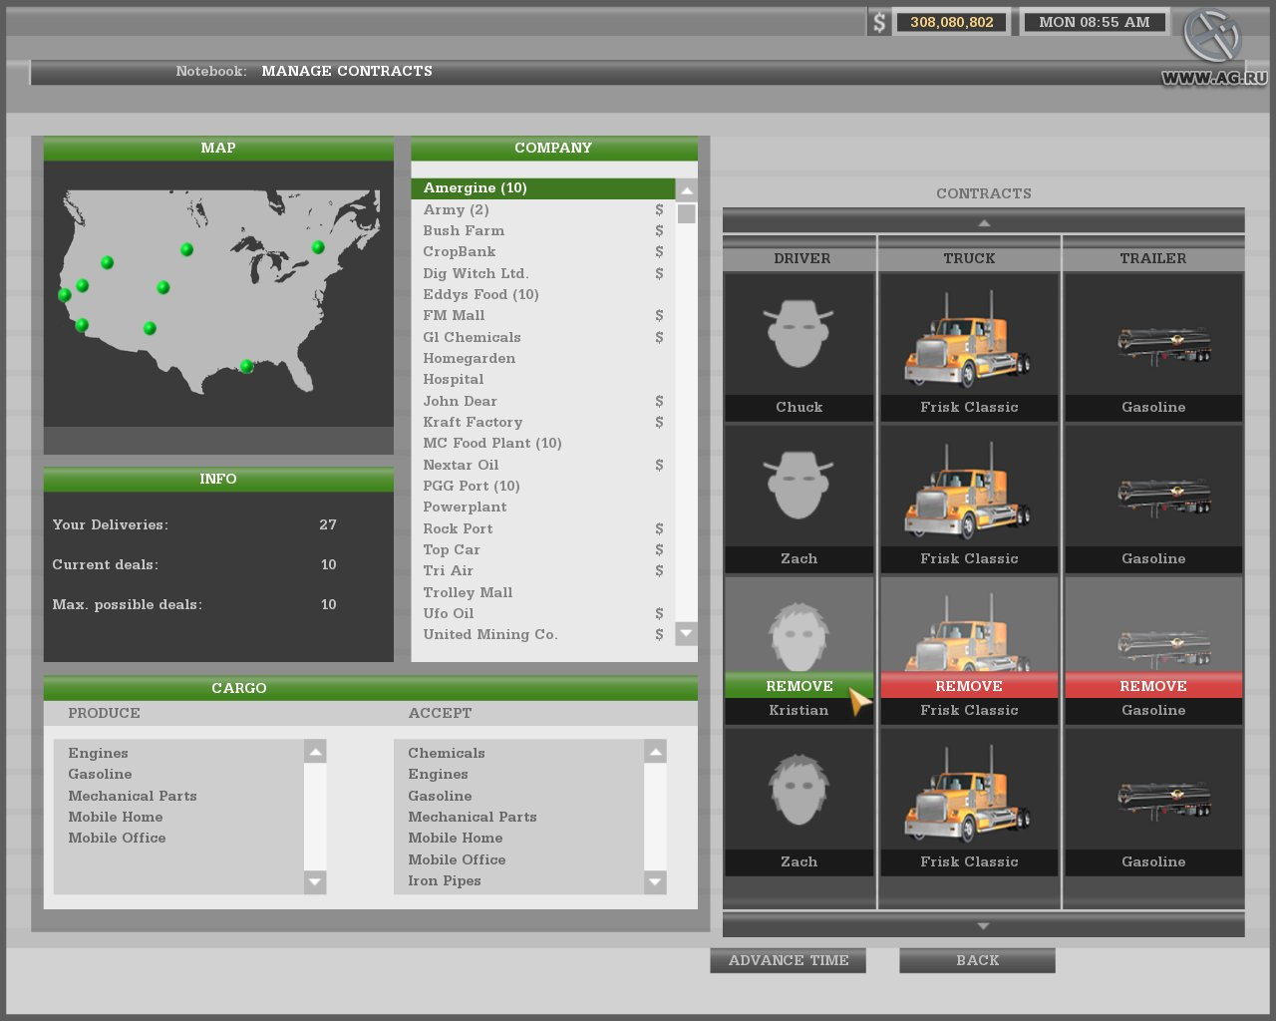Viewport: 1276px width, 1021px height.
Task: Remove Frisk Classic truck in Kristian's row
Action: pos(969,686)
